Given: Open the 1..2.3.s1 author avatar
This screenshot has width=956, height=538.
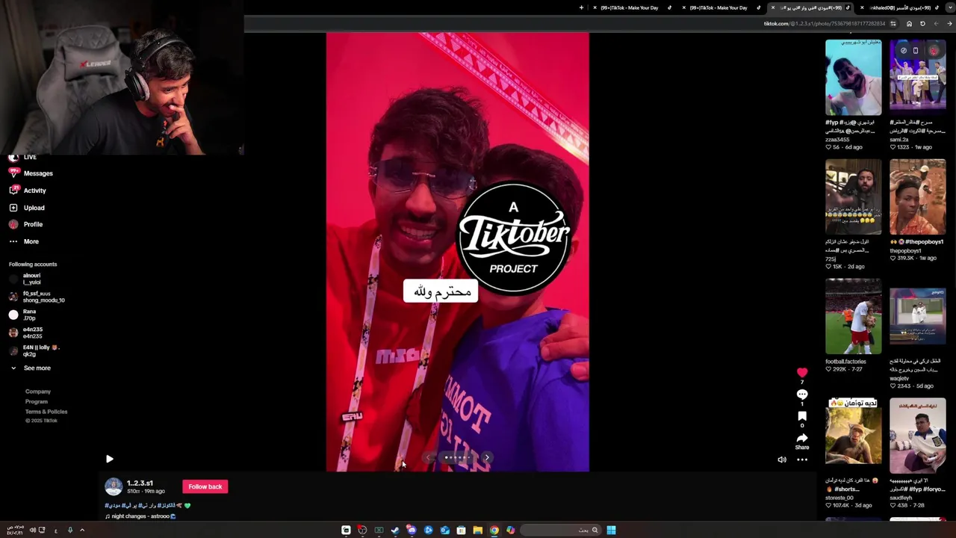Looking at the screenshot, I should pyautogui.click(x=114, y=486).
